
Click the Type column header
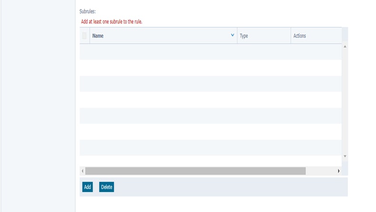(x=244, y=36)
